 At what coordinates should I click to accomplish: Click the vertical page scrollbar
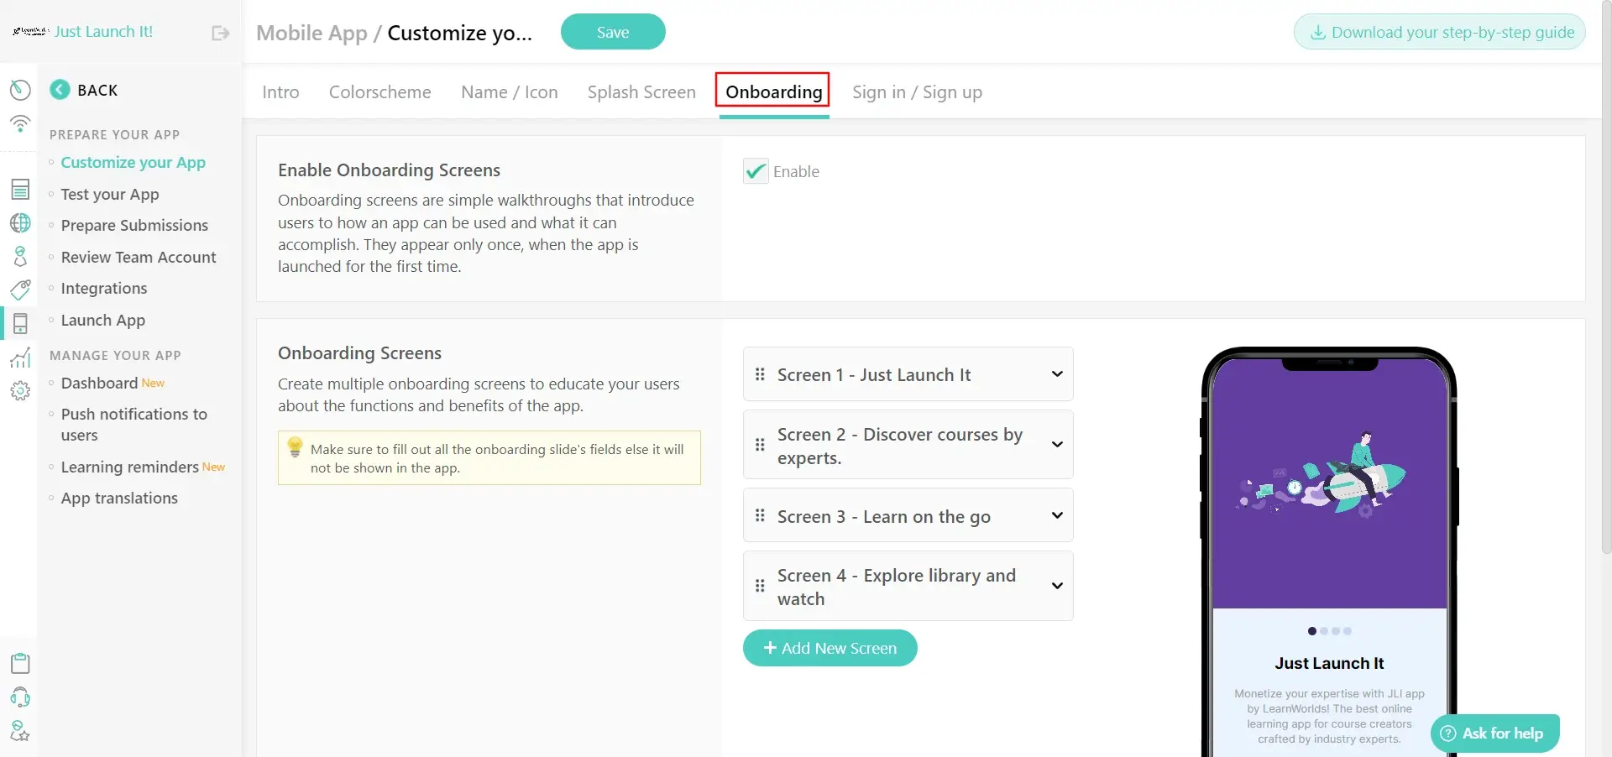coord(1606,277)
